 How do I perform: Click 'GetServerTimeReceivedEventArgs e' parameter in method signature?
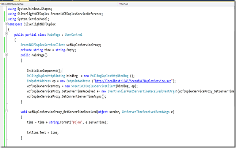(147, 112)
